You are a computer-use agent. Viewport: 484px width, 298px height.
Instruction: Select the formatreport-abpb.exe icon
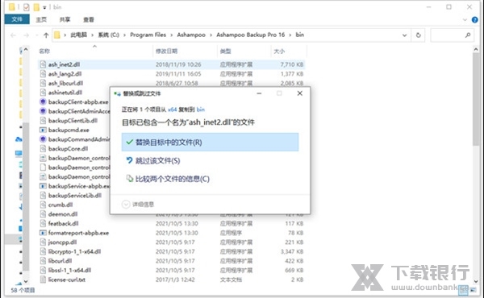[44, 233]
